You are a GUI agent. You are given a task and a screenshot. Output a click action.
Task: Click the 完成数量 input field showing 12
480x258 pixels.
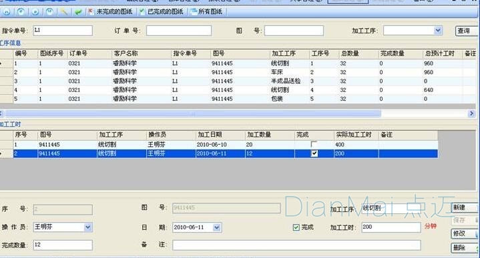(63, 245)
